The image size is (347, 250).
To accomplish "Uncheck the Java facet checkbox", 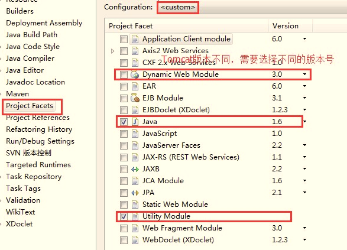I will click(x=124, y=122).
